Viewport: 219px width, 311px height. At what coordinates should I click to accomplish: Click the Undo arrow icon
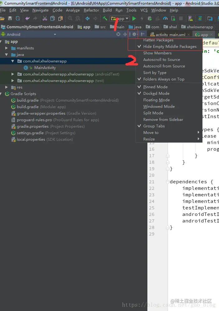pos(27,18)
